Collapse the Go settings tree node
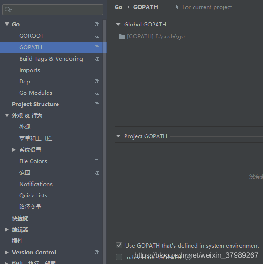Viewport: 263px width, 264px height. pyautogui.click(x=7, y=24)
